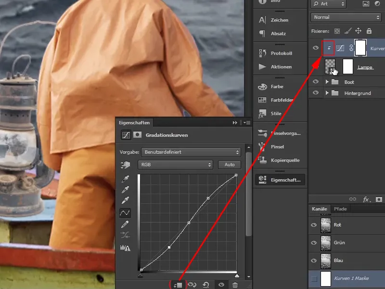Click the Gradationskurven curves icon in properties header

(126, 135)
